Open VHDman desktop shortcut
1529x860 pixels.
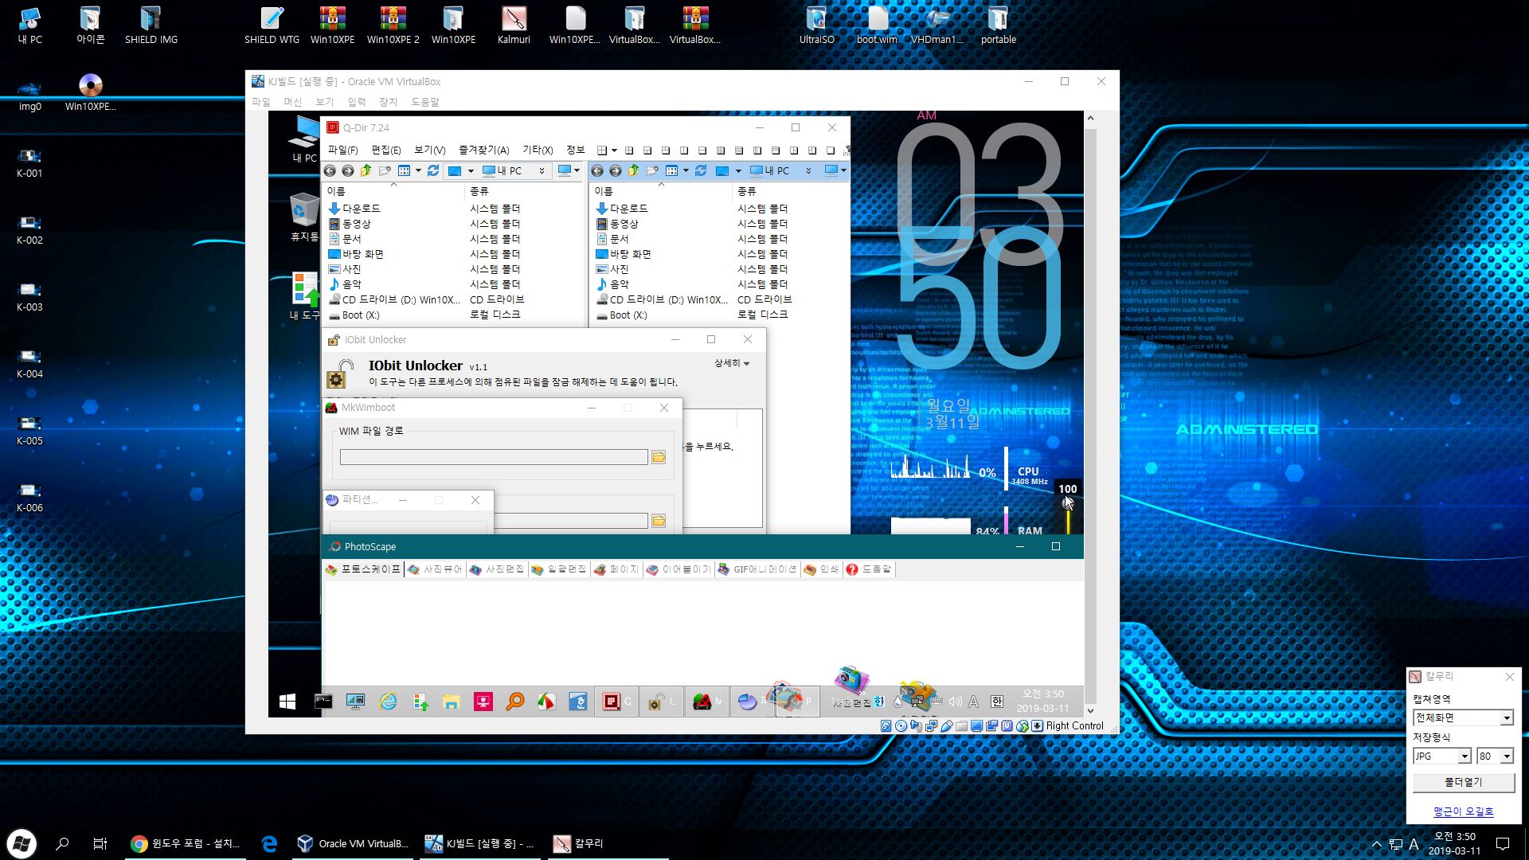(x=937, y=25)
